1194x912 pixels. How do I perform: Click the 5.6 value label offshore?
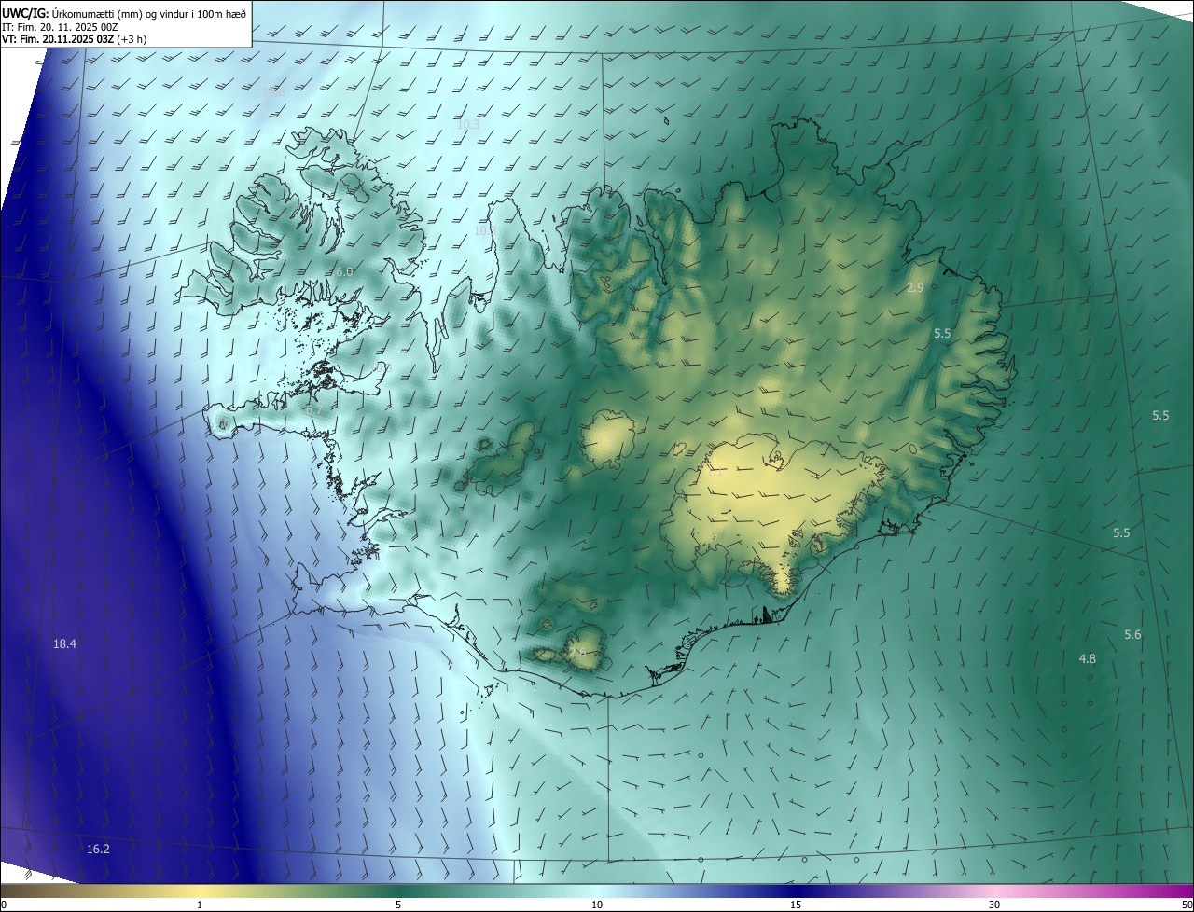pos(1132,635)
